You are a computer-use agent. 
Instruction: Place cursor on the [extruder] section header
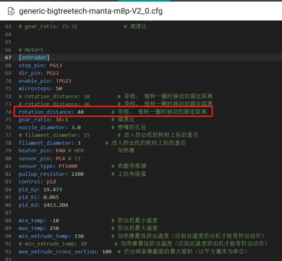pyautogui.click(x=34, y=57)
